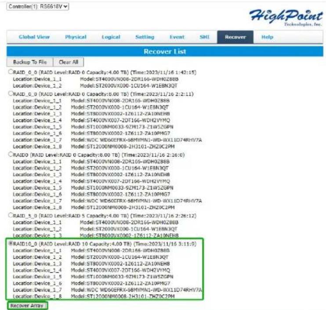
Task: Click the Recover List header text
Action: coord(165,51)
